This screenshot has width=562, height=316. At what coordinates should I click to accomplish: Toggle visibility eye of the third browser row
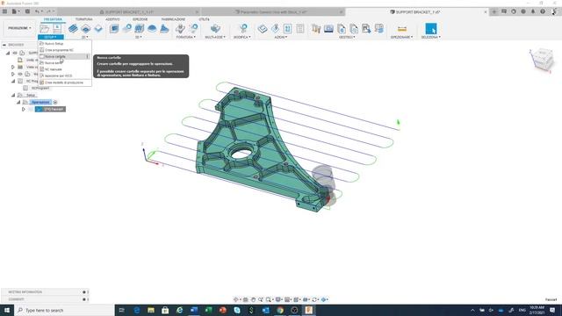point(20,74)
